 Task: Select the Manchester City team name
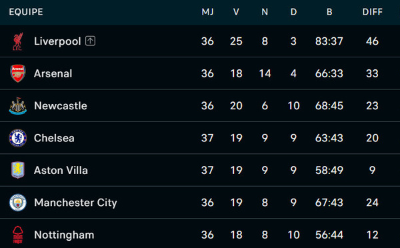(75, 203)
